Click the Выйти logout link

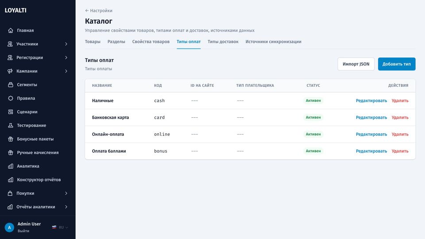tap(23, 231)
